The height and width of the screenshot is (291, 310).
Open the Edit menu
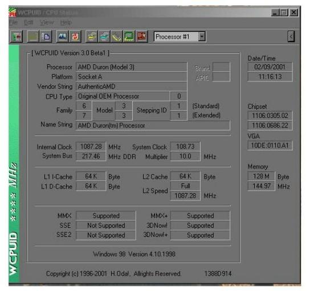coord(28,22)
